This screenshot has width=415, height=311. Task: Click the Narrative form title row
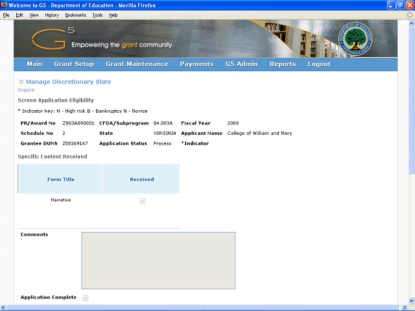pos(61,200)
